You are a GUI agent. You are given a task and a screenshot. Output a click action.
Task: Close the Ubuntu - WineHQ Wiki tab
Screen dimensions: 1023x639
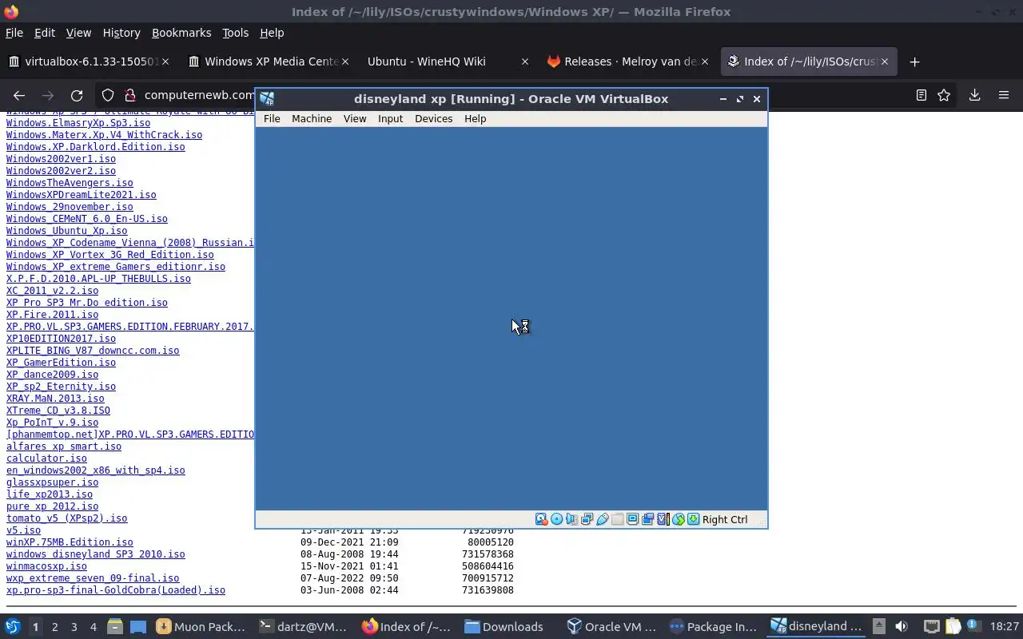[x=525, y=62]
